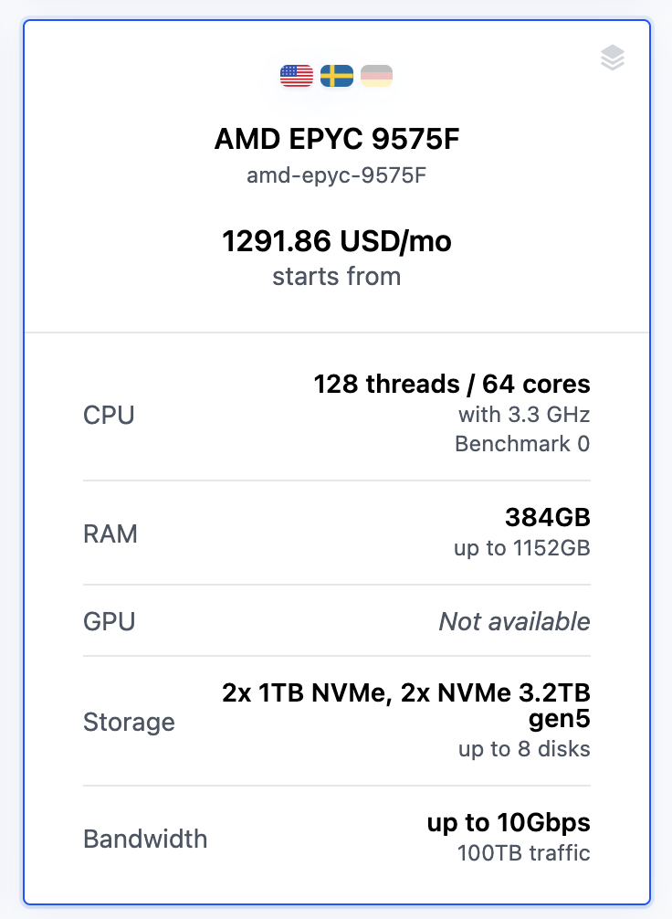Click the GPU 'Not available' text
The image size is (672, 919).
click(515, 621)
